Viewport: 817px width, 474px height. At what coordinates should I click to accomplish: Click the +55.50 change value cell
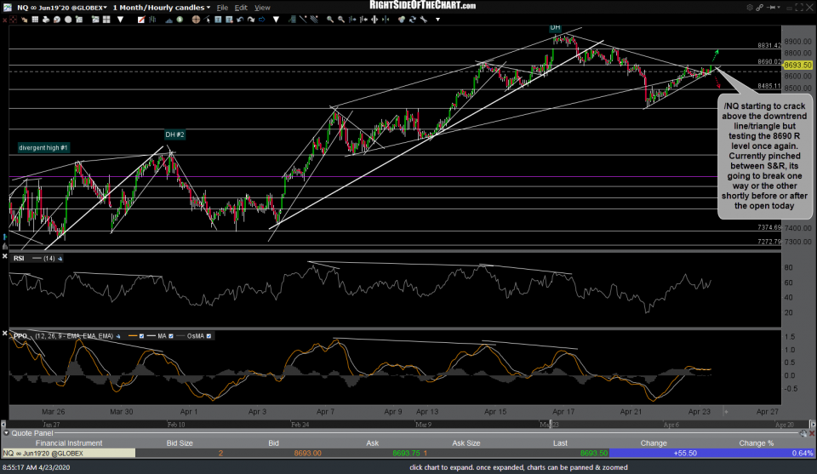click(685, 454)
